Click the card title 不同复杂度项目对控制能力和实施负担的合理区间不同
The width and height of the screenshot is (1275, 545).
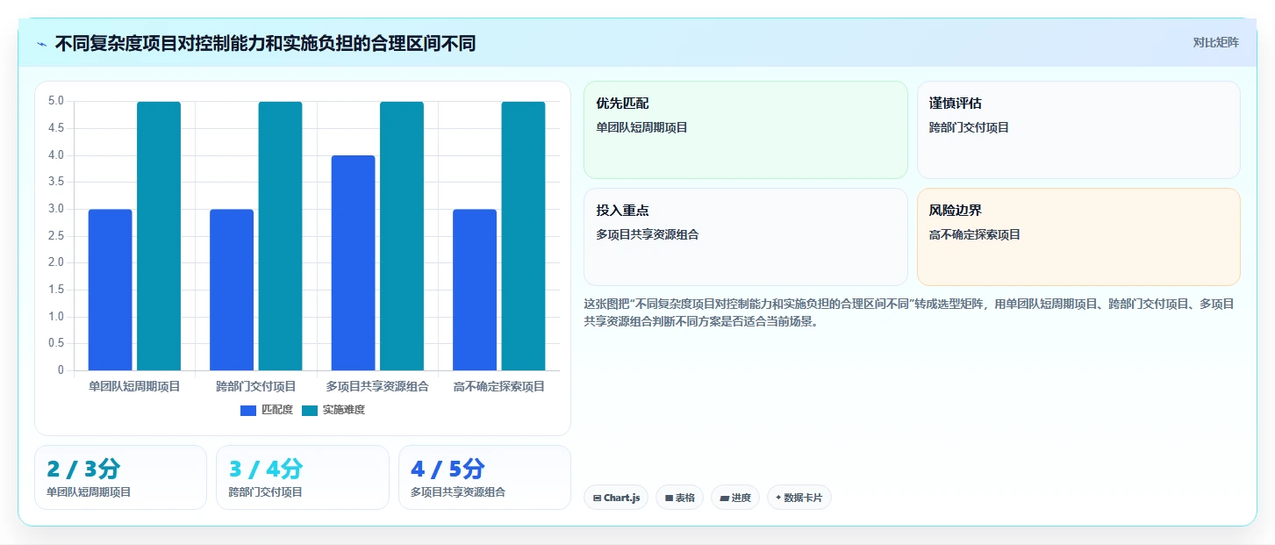(265, 43)
